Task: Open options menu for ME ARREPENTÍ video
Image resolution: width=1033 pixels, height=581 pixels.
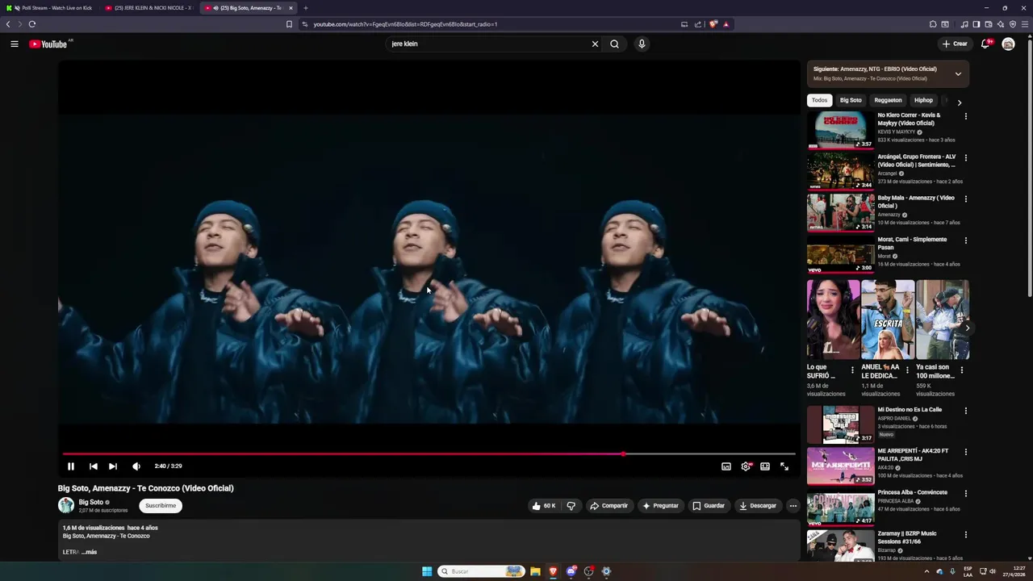Action: (x=965, y=452)
